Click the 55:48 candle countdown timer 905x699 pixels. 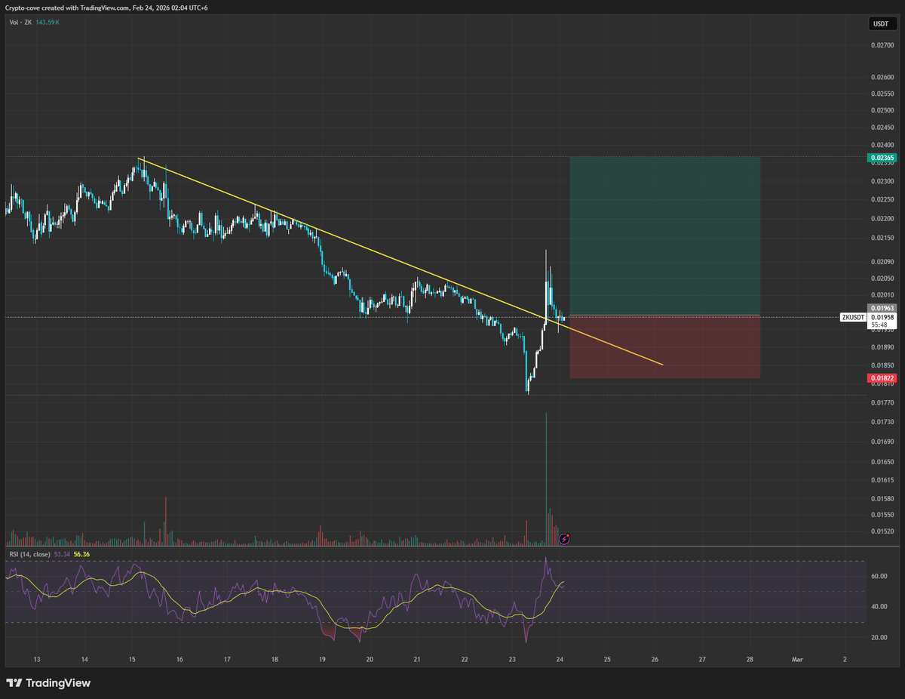coord(879,325)
